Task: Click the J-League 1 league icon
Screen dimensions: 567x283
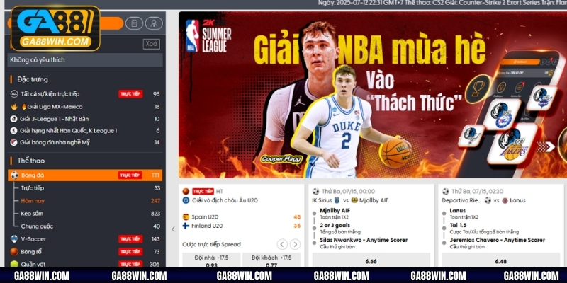Action: 13,119
